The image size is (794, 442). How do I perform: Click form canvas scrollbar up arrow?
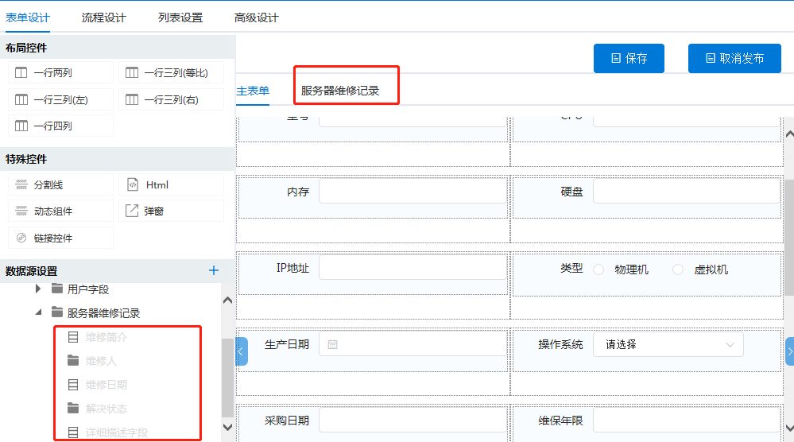pos(789,134)
